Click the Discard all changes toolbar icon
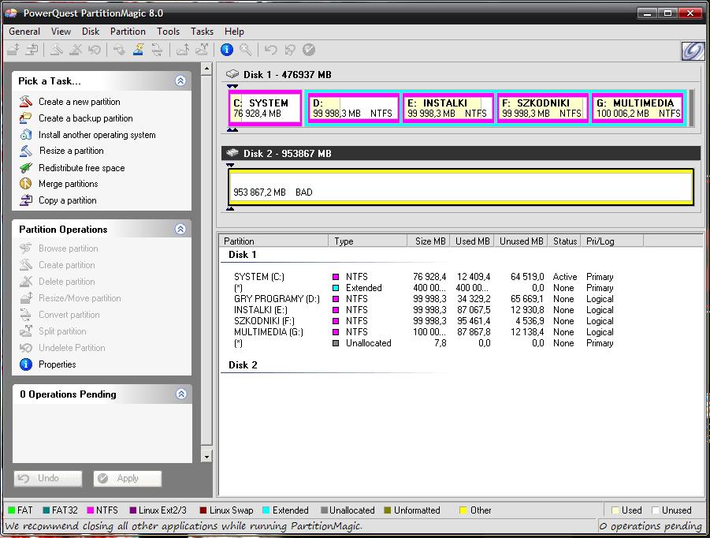Viewport: 710px width, 538px height. [290, 50]
